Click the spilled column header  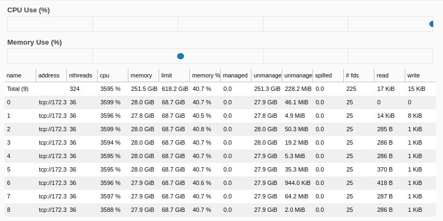(x=324, y=75)
